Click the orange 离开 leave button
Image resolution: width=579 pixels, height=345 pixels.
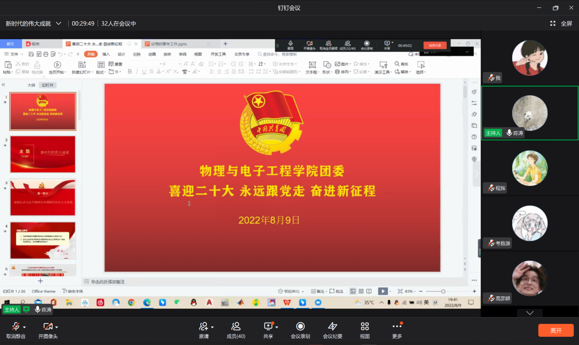[556, 330]
